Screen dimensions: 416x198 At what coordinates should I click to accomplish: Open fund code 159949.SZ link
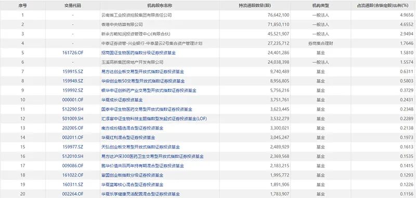click(x=73, y=81)
